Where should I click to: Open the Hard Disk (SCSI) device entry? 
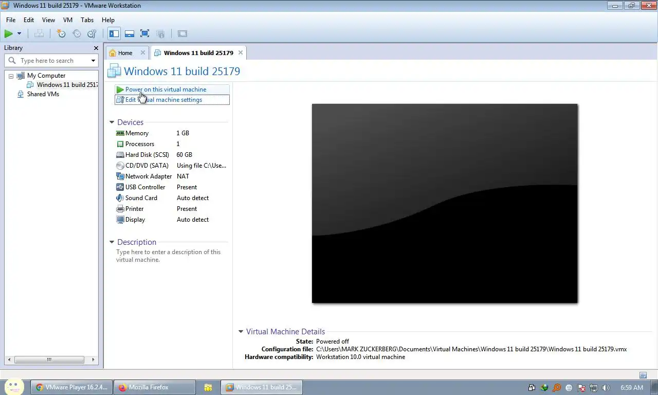click(147, 155)
